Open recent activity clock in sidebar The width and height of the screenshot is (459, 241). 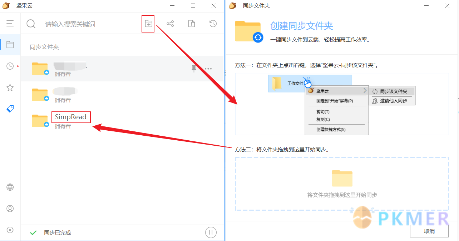[10, 66]
